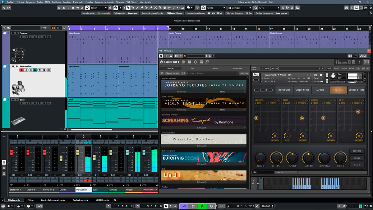This screenshot has height=210, width=373.
Task: Click the Kontakt STACK button
Action: coord(357,165)
